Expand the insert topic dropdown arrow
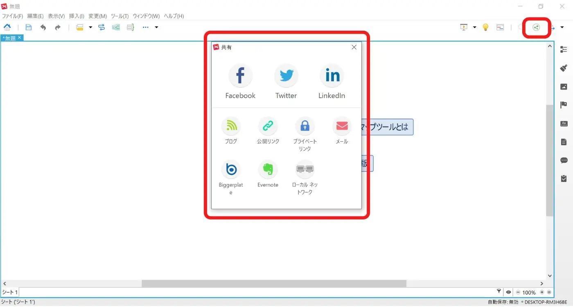The image size is (573, 307). tap(90, 27)
